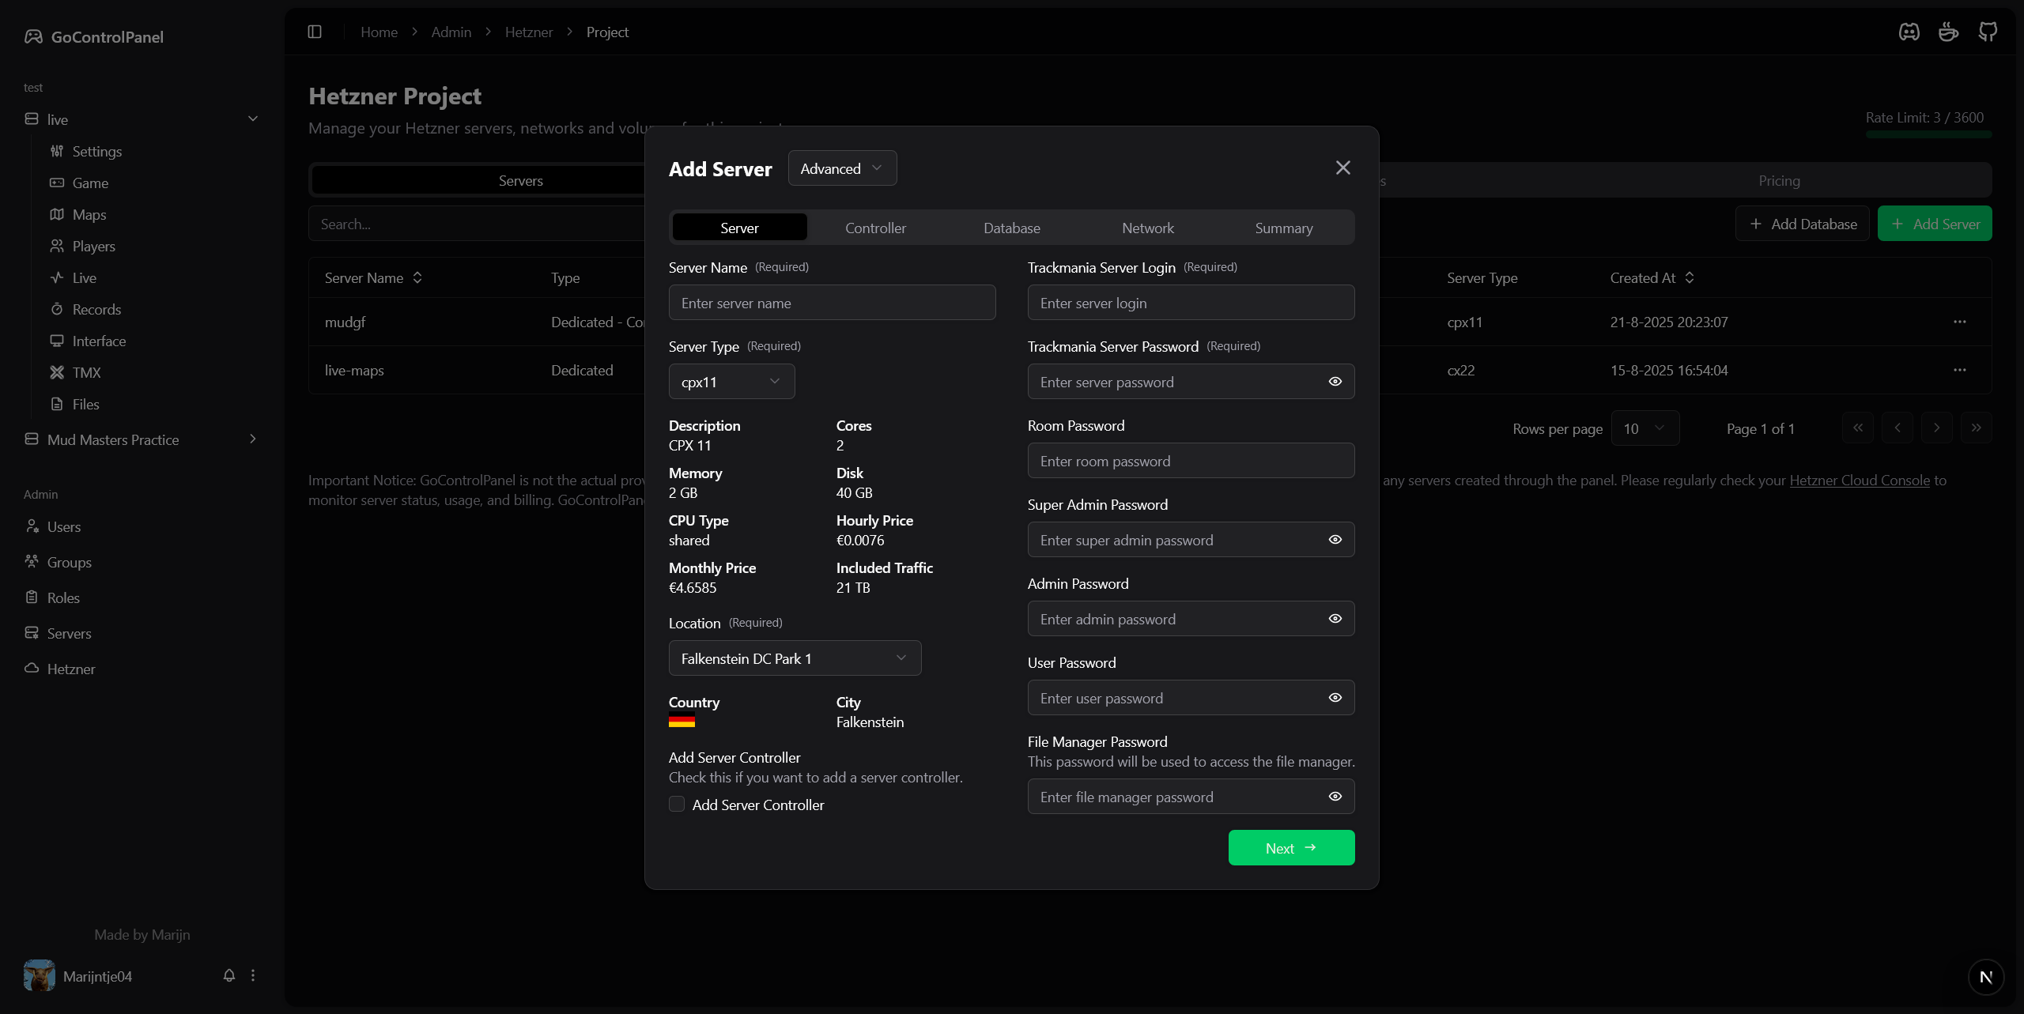Image resolution: width=2024 pixels, height=1014 pixels.
Task: Open the GitHub icon link
Action: (x=1987, y=32)
